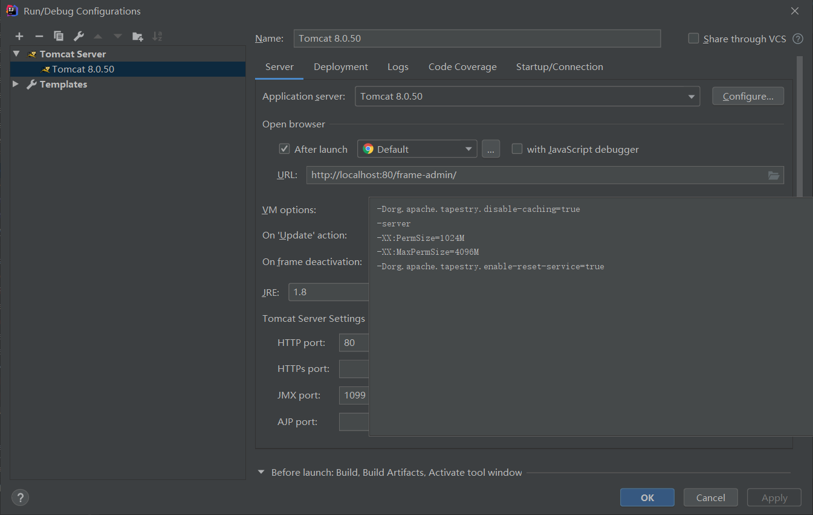Open Code Coverage tab

462,67
